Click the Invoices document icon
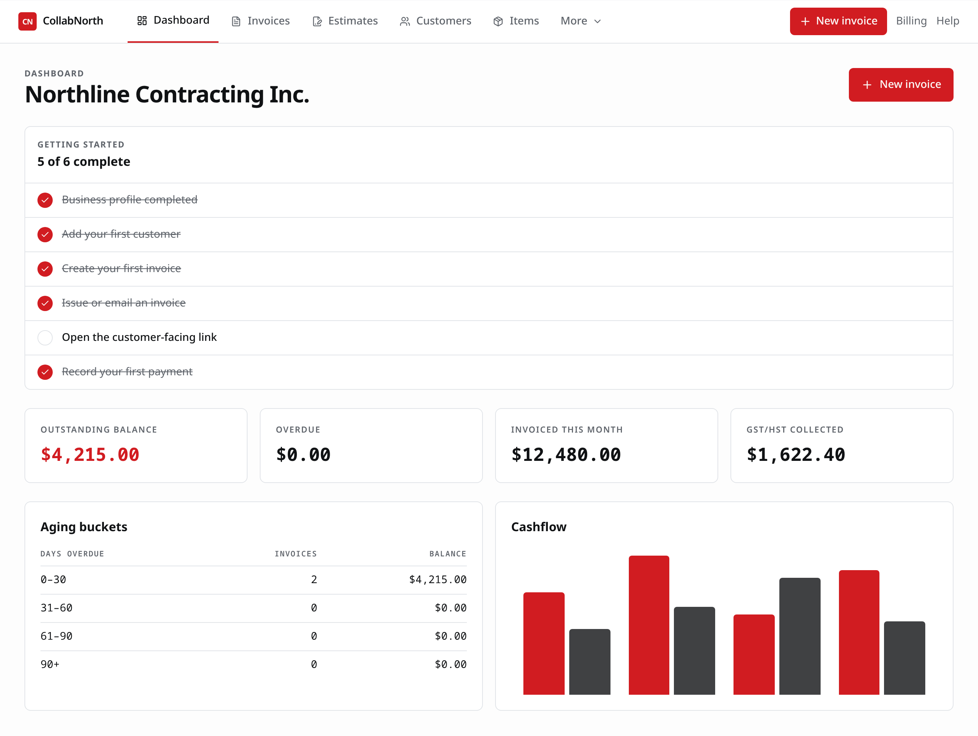 236,21
